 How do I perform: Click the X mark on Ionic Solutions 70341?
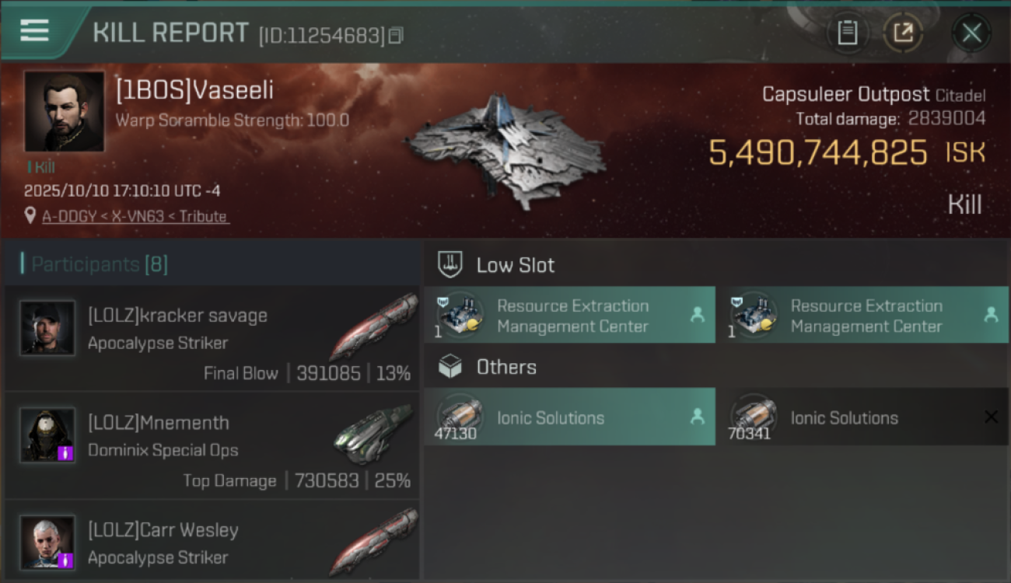pyautogui.click(x=991, y=417)
